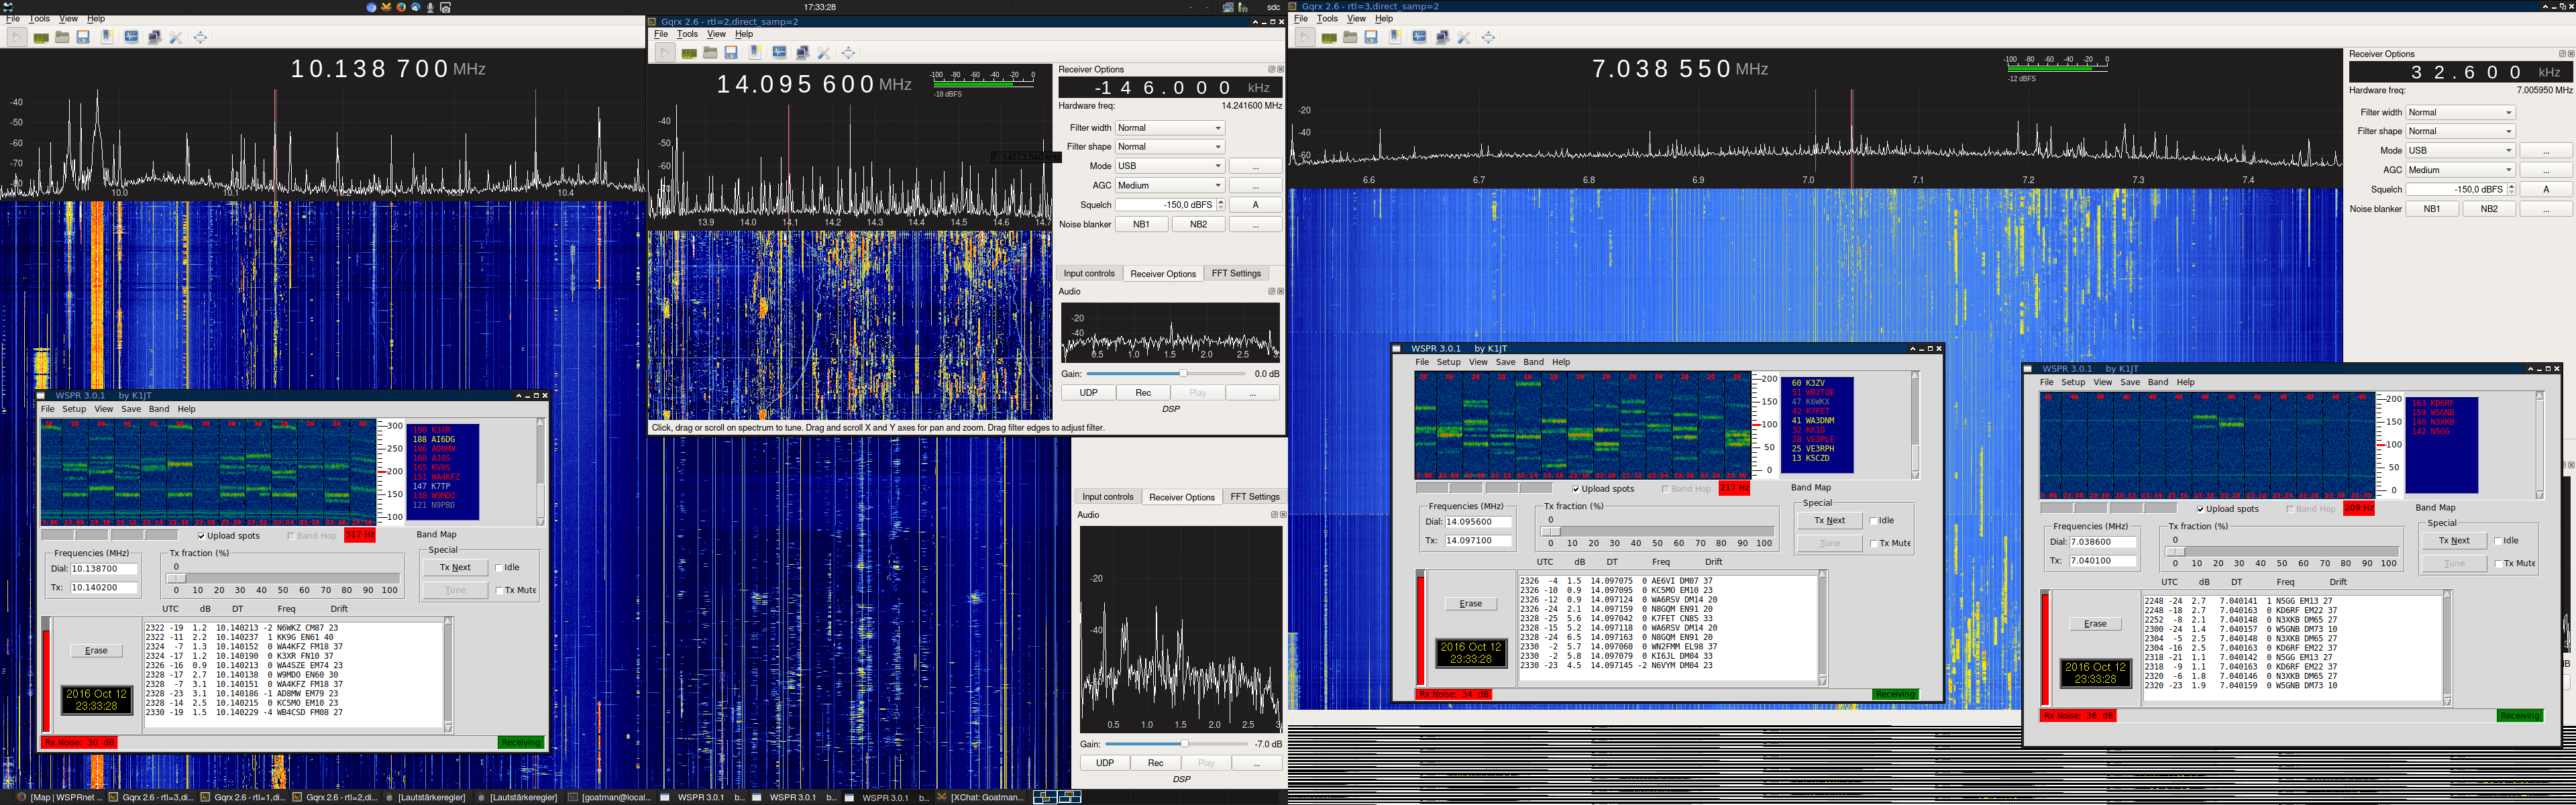Click NB1 noise blanker button in 7.038 MHz Gqrx

[x=2431, y=209]
